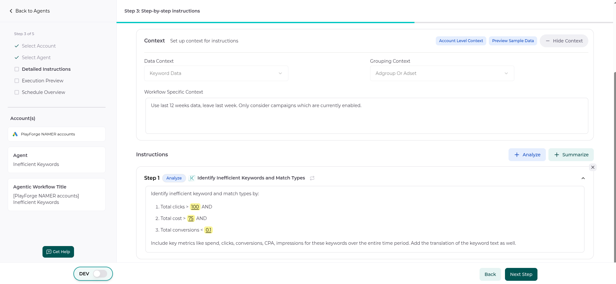The height and width of the screenshot is (284, 616).
Task: Click the plus icon on Analyze button
Action: coord(517,155)
